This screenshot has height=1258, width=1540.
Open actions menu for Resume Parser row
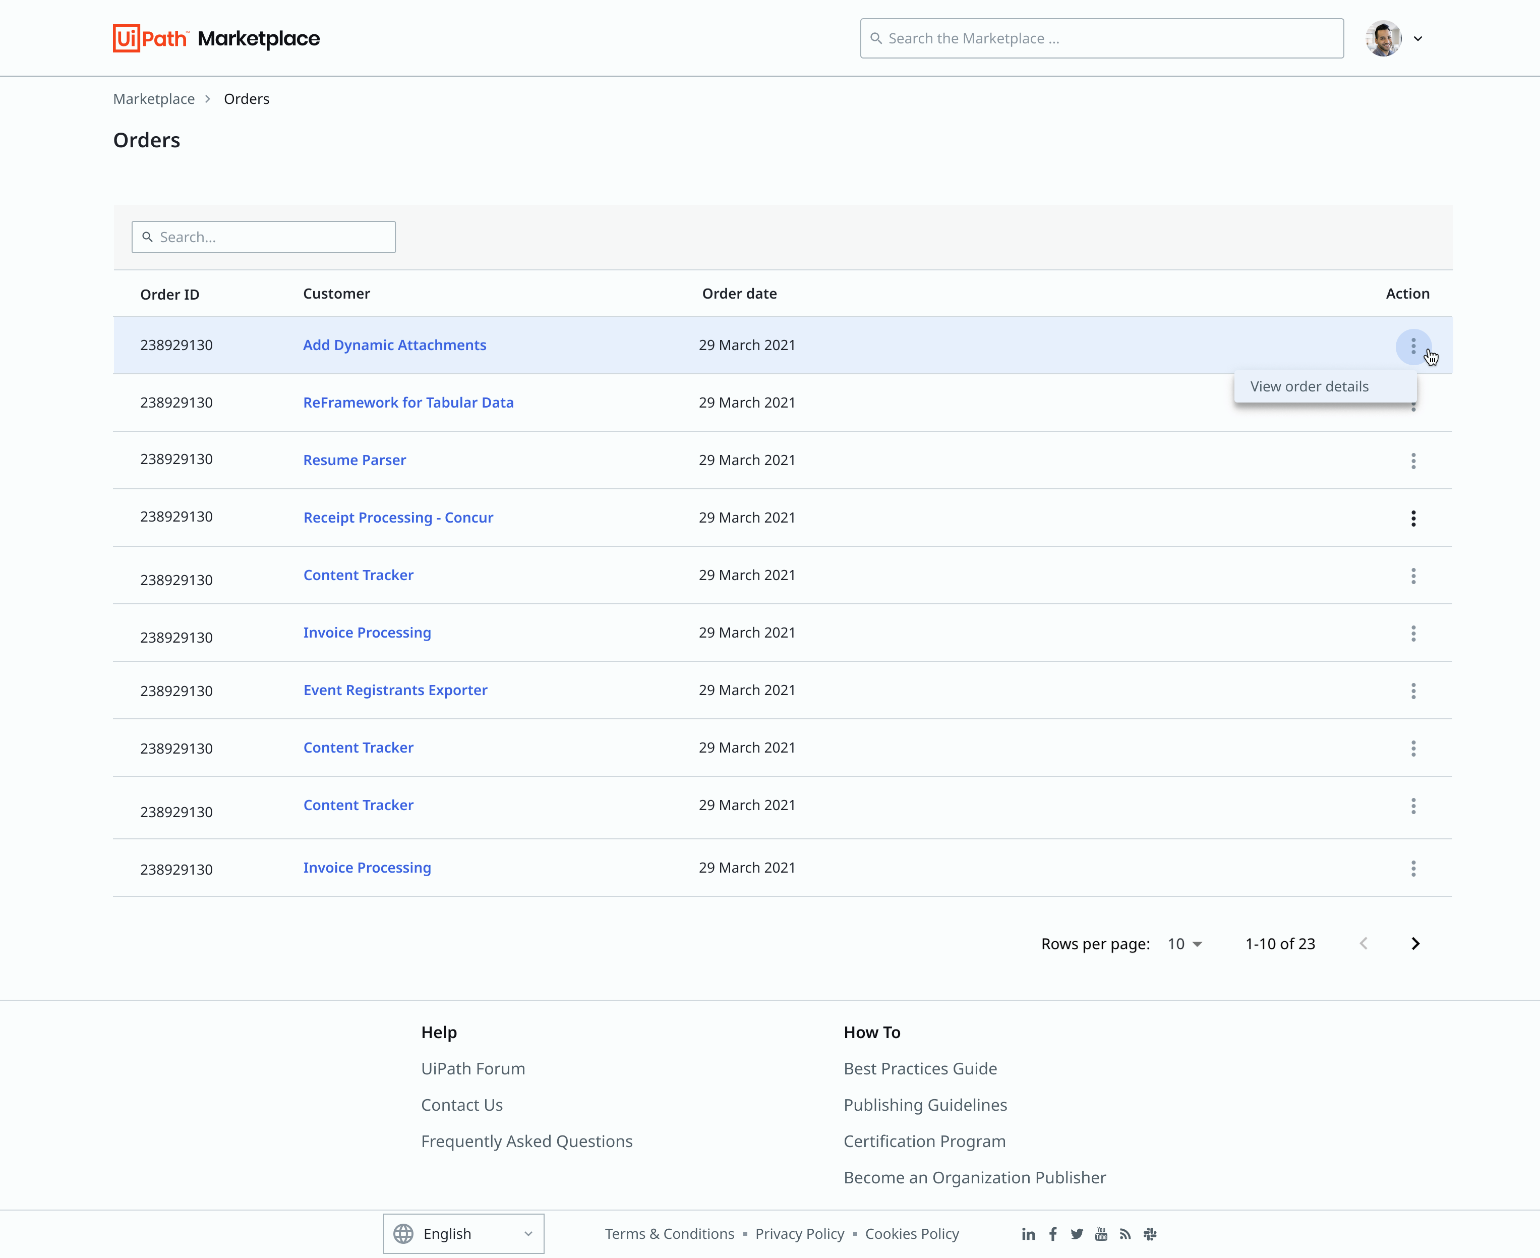point(1412,461)
